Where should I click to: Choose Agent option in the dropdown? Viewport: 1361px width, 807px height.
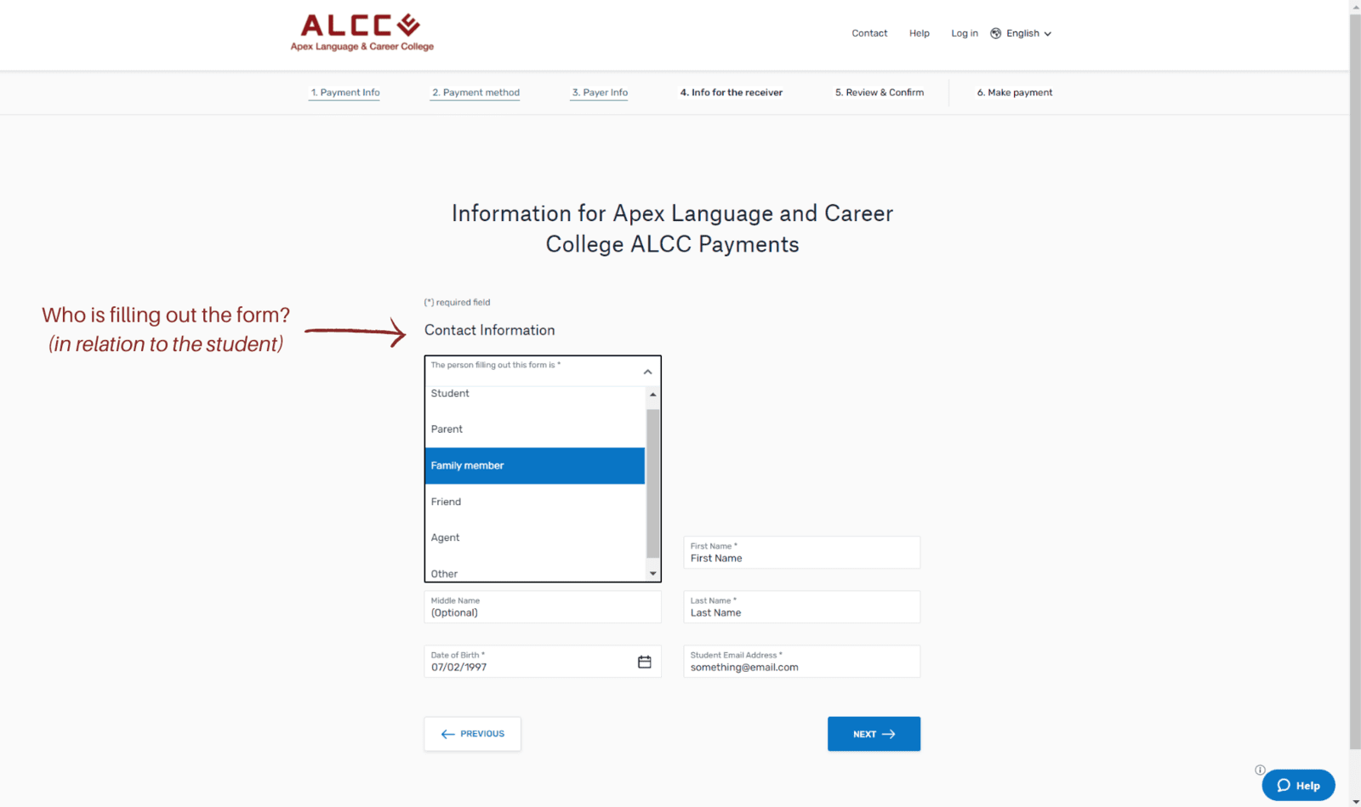[535, 537]
